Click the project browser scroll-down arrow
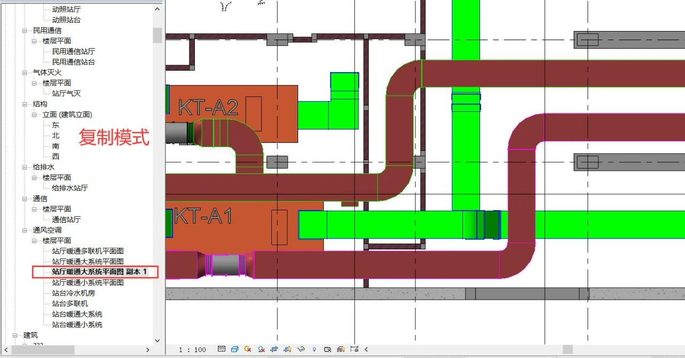The width and height of the screenshot is (685, 358). (157, 340)
